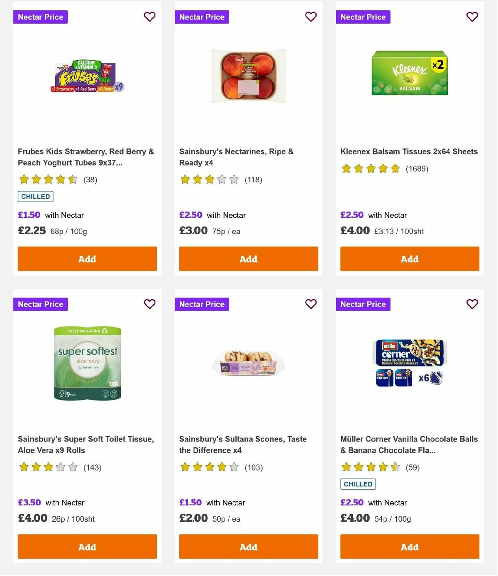Favourite the Müller Corner Vanilla Chocolate Balls
This screenshot has height=576, width=498.
coord(472,304)
